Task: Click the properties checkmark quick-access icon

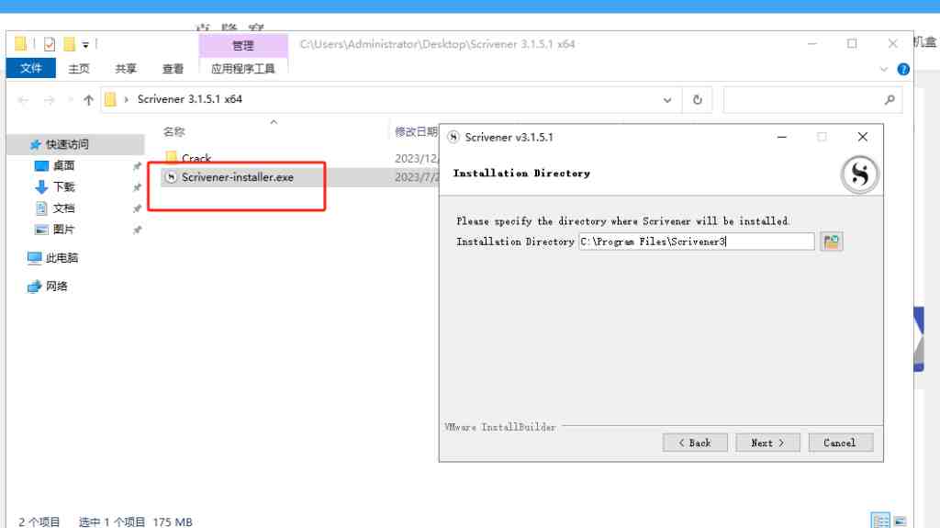Action: click(x=50, y=44)
